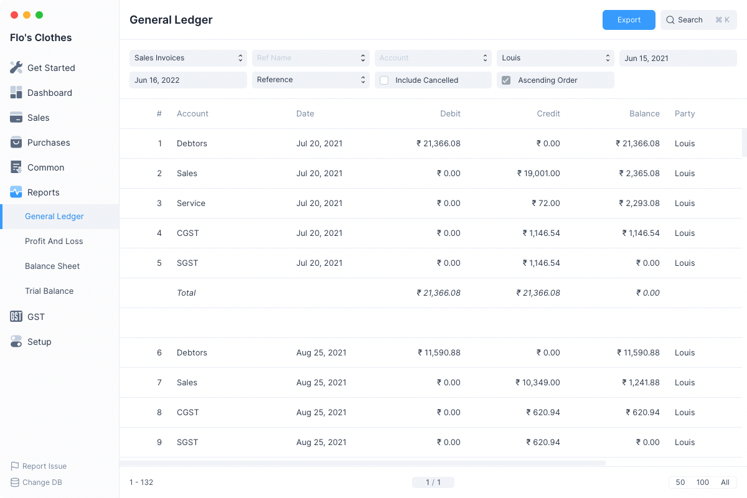Show all rows with the All option
The height and width of the screenshot is (498, 747).
(725, 482)
